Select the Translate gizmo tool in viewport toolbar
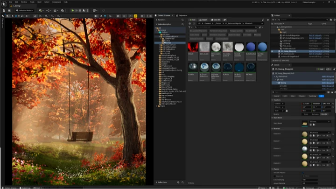 point(16,16)
